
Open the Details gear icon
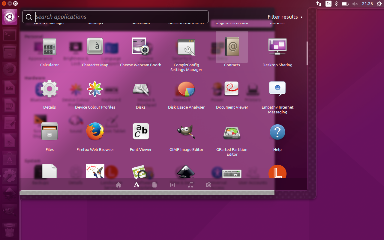(x=49, y=89)
